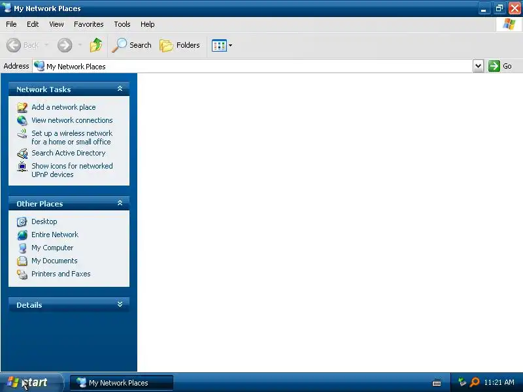Image resolution: width=523 pixels, height=392 pixels.
Task: Collapse the Network Tasks panel
Action: (x=120, y=89)
